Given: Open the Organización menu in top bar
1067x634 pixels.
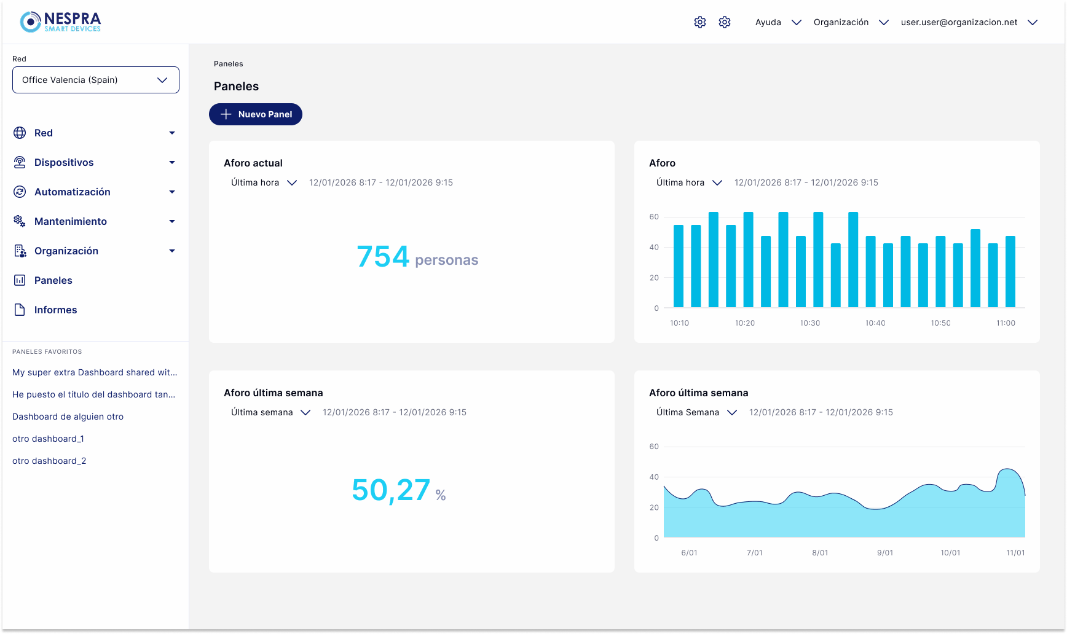Looking at the screenshot, I should coord(851,22).
